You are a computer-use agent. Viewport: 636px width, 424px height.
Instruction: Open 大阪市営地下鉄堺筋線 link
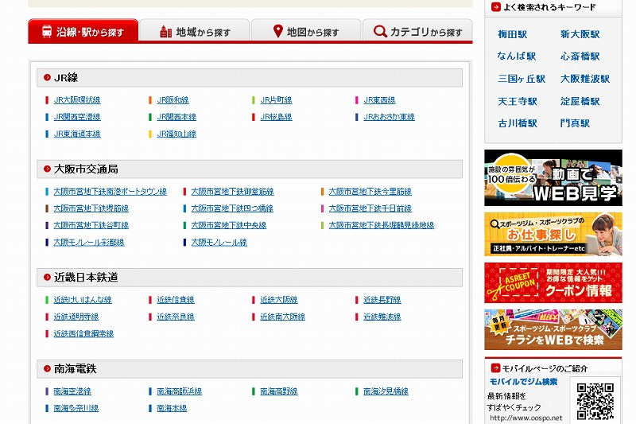[x=91, y=208]
